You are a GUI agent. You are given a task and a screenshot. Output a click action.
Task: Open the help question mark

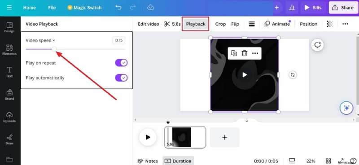point(353,161)
